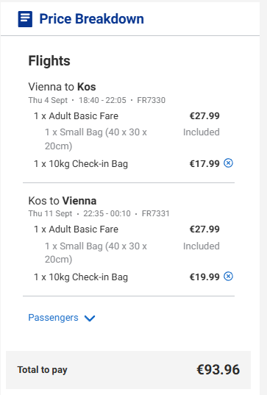Image resolution: width=267 pixels, height=395 pixels.
Task: Expand the Passengers section
Action: [x=62, y=318]
